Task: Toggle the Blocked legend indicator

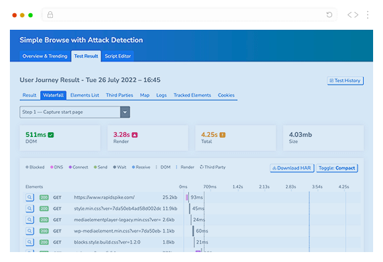Action: pyautogui.click(x=35, y=167)
